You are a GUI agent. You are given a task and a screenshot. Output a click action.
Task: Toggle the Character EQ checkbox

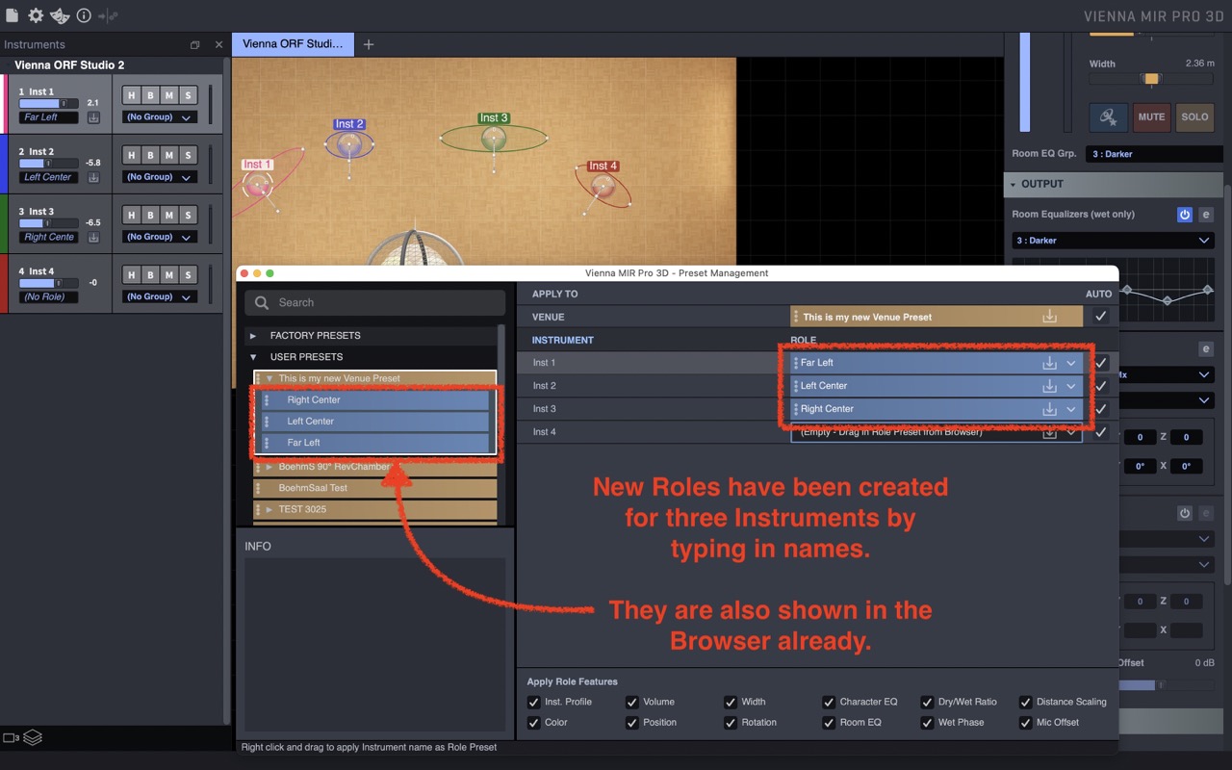[x=829, y=702]
